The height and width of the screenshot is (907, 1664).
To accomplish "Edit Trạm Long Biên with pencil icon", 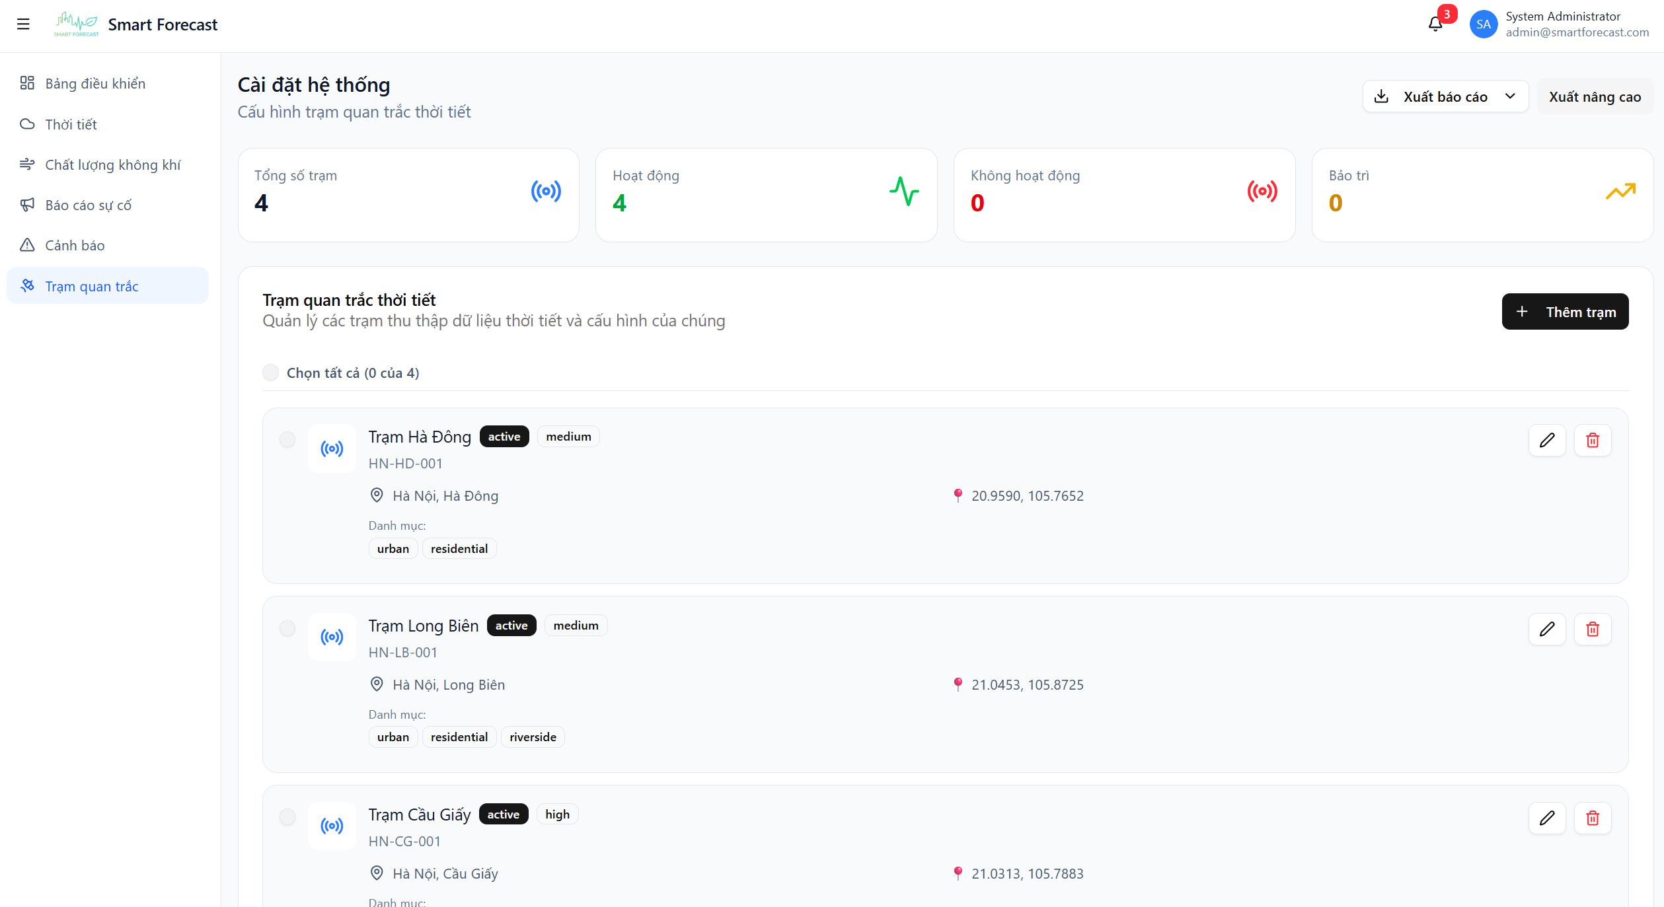I will click(1546, 629).
